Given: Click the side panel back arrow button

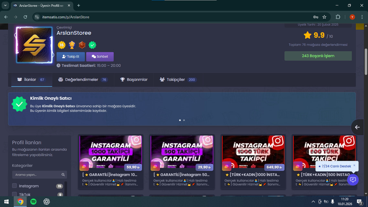Looking at the screenshot, I should 357,127.
